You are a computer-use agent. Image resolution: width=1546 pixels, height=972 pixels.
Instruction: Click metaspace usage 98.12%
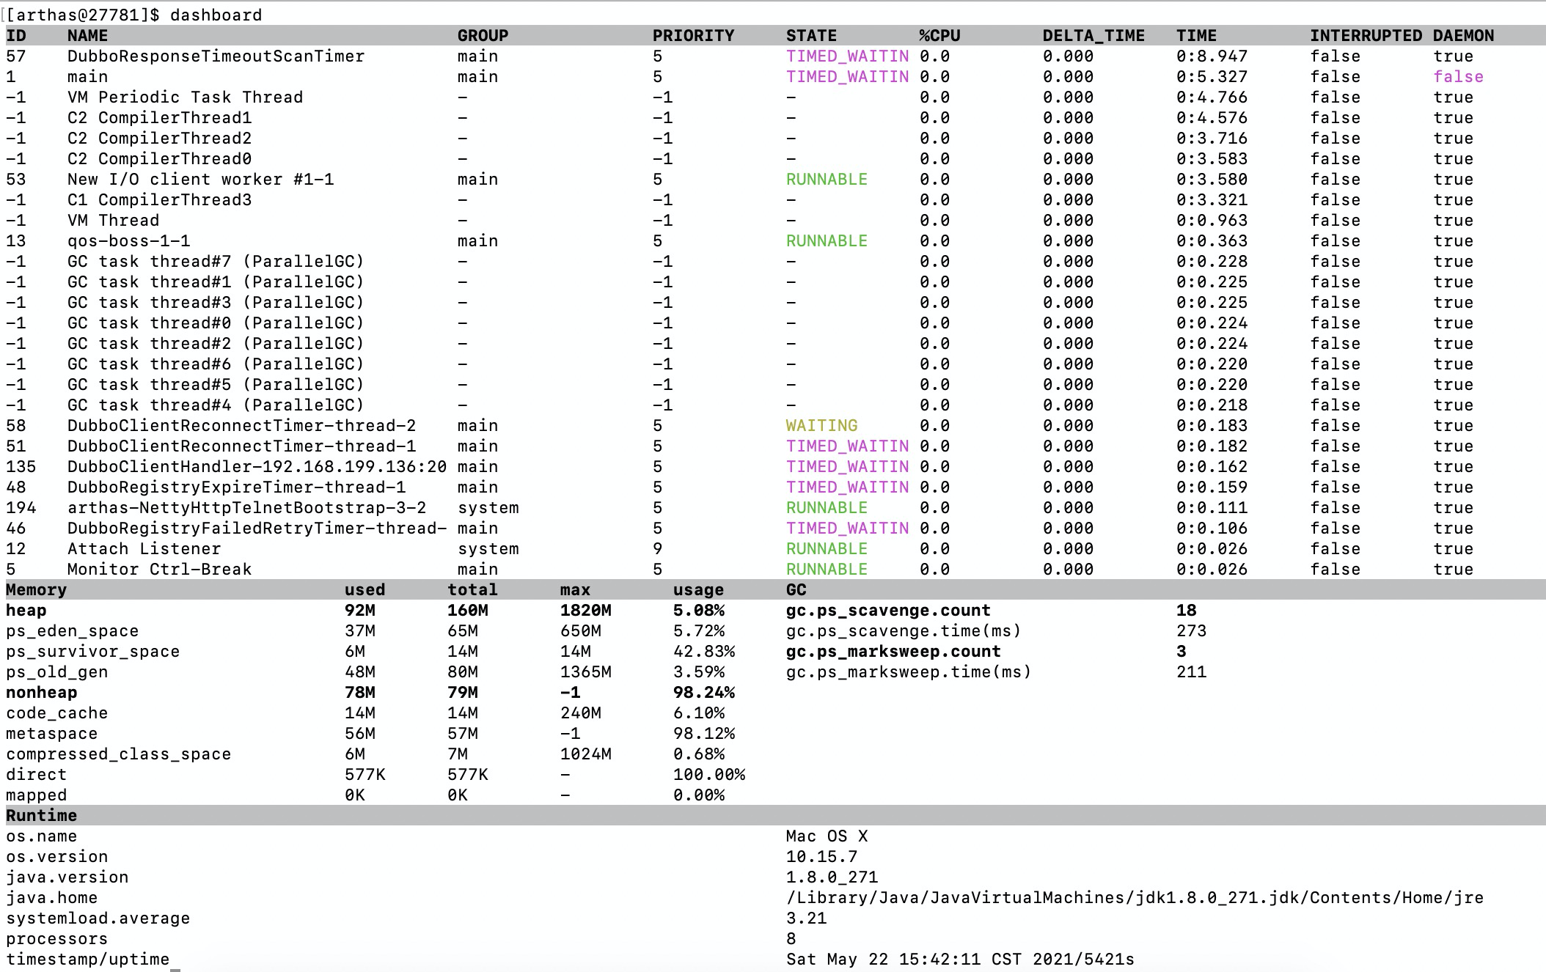tap(703, 733)
